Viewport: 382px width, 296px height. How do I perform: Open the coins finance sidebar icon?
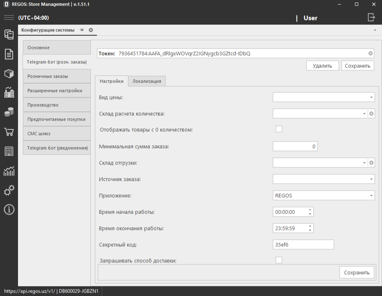pos(9,112)
